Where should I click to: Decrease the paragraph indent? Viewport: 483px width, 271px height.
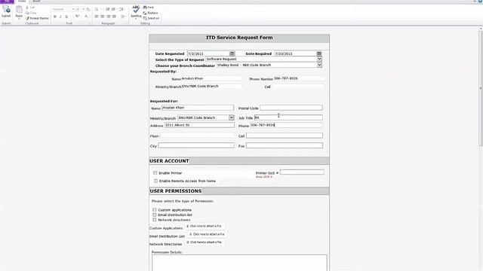108,9
